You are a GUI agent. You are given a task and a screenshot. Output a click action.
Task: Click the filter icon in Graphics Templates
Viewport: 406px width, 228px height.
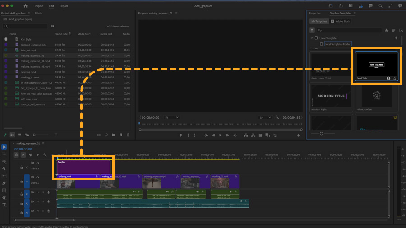pyautogui.click(x=312, y=31)
